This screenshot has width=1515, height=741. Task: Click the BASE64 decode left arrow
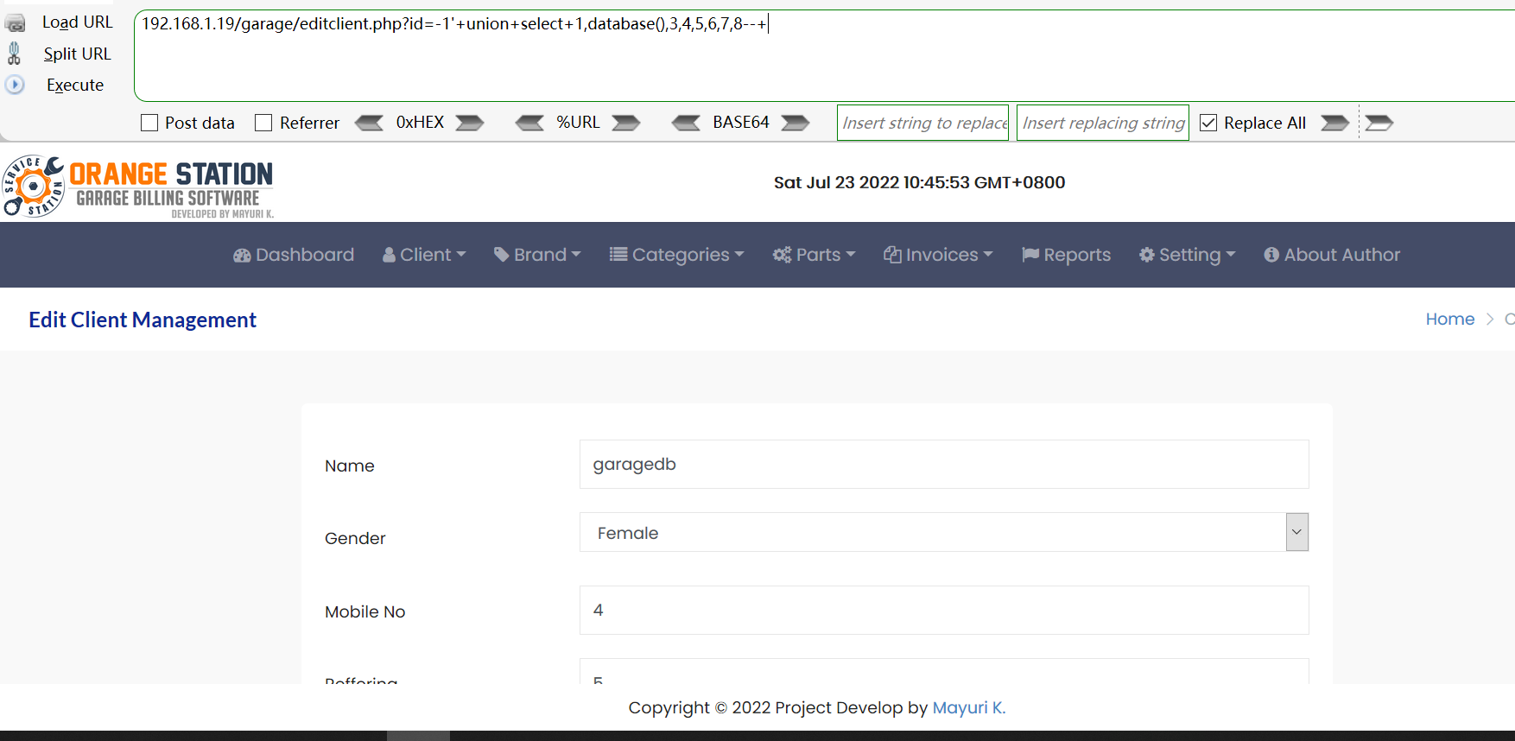687,123
